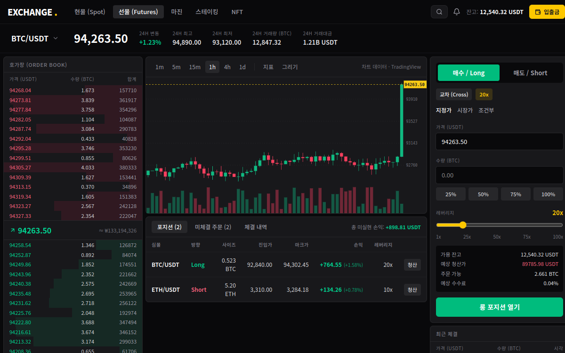Click the 25x mark on leverage slider
The height and width of the screenshot is (353, 565).
pyautogui.click(x=467, y=237)
